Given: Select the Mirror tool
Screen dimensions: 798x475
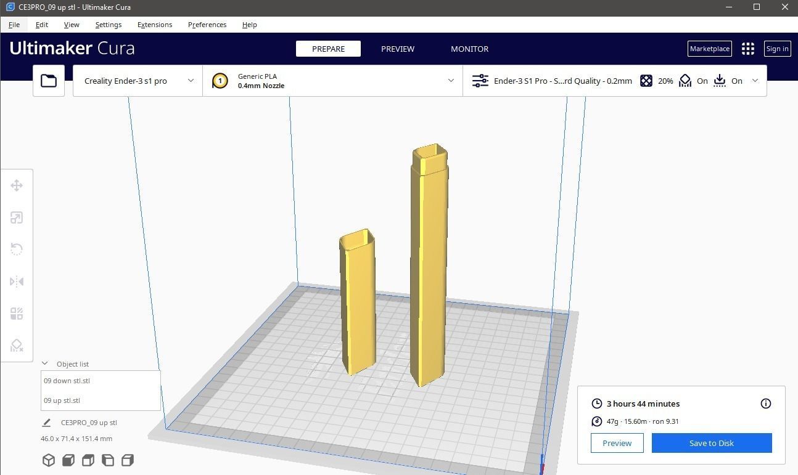Looking at the screenshot, I should (x=17, y=282).
